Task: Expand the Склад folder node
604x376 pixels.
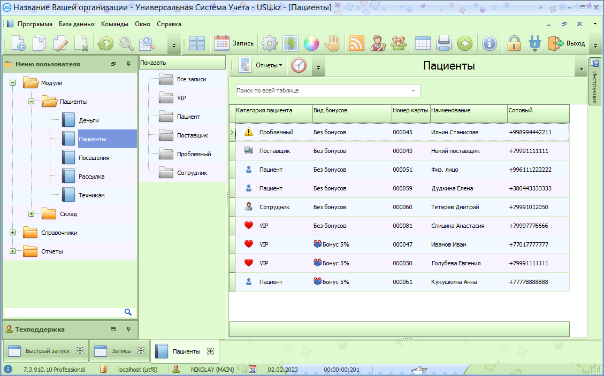Action: [x=31, y=214]
